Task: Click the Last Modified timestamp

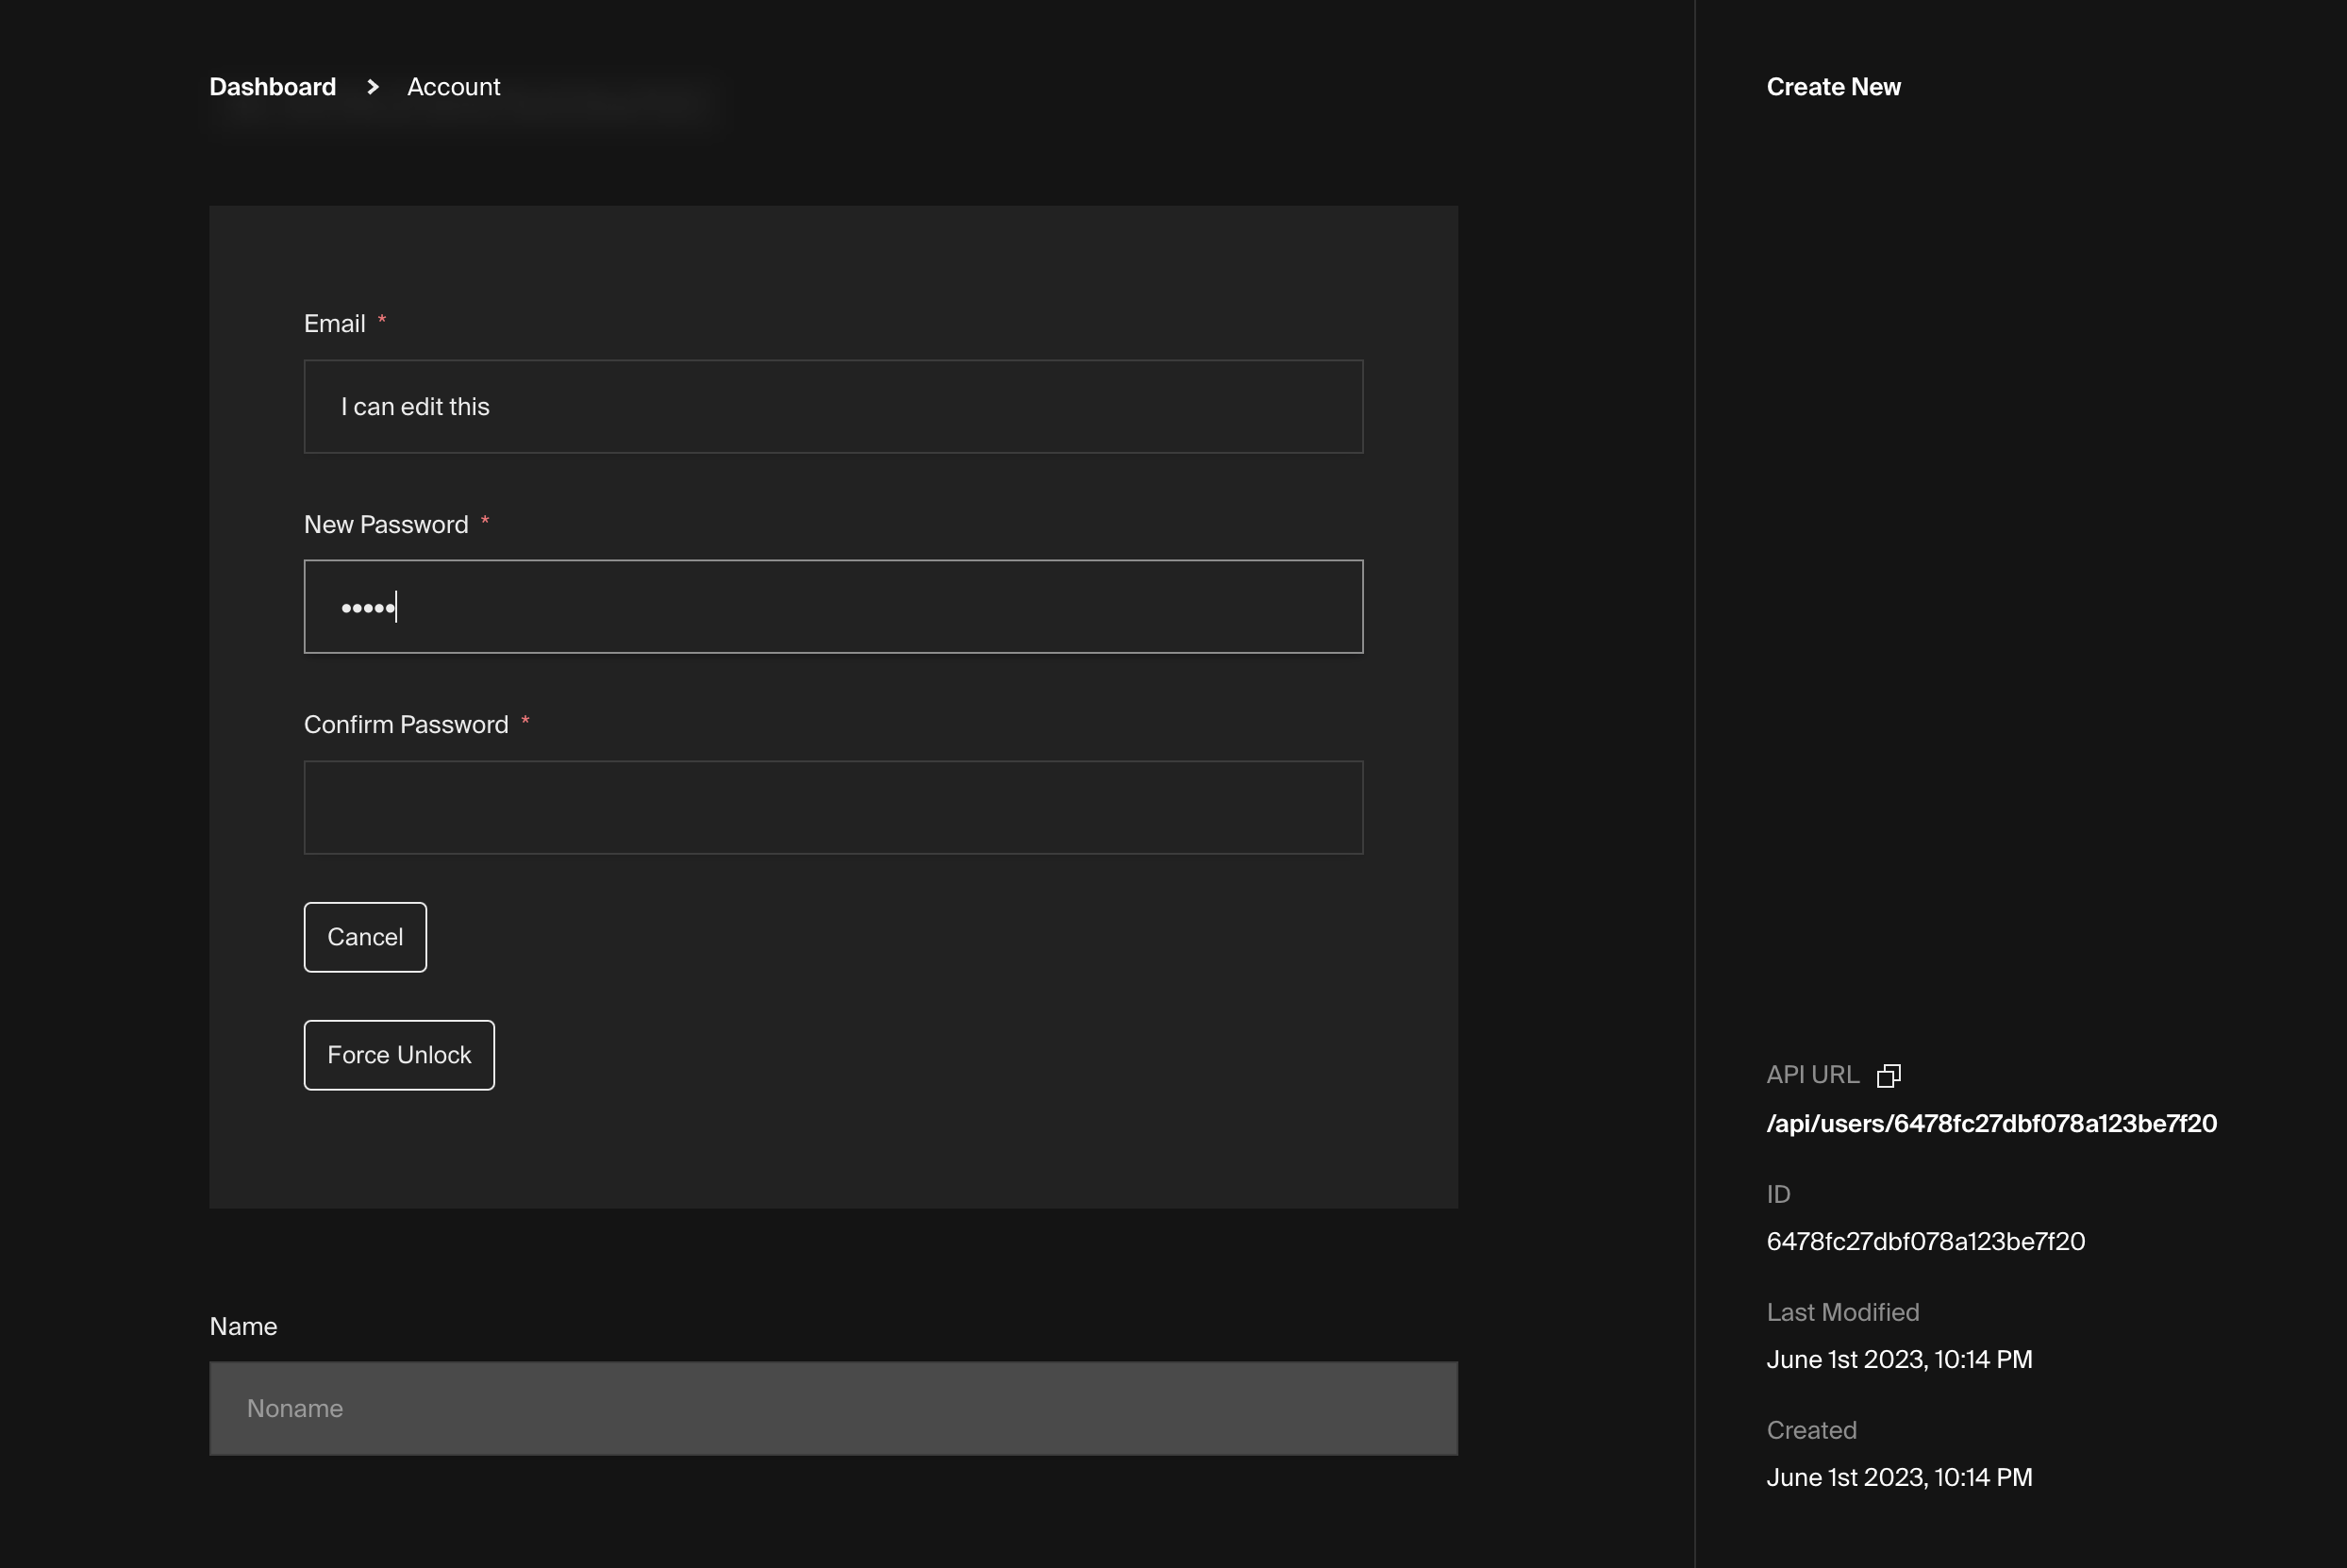Action: coord(1899,1358)
